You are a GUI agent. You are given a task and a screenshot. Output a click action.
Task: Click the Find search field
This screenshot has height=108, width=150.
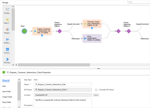pos(139,2)
